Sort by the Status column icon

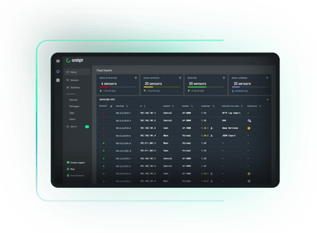click(111, 106)
